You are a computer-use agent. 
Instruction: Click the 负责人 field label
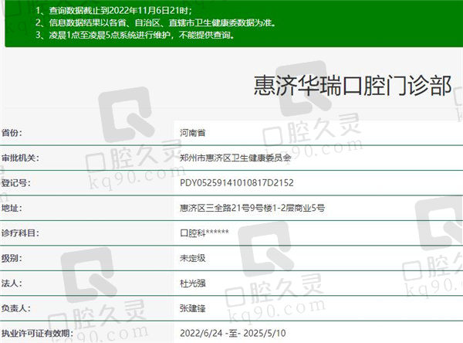(x=15, y=308)
